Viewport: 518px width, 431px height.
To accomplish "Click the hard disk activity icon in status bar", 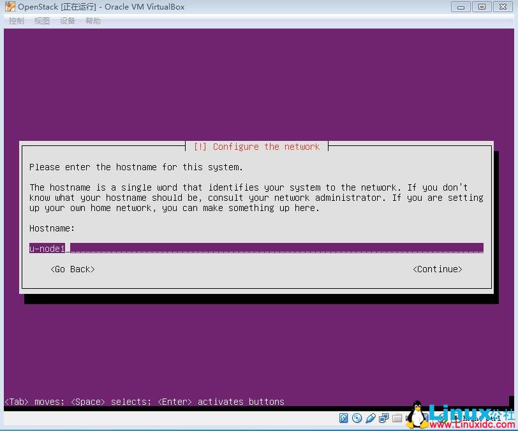I will pos(344,418).
